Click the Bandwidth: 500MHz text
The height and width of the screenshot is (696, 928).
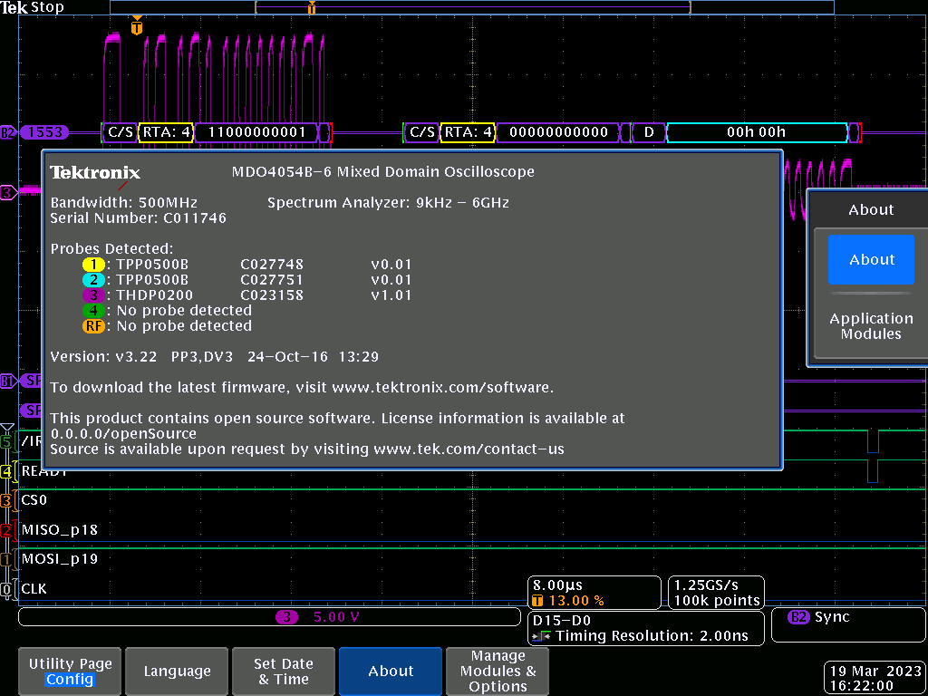[123, 202]
